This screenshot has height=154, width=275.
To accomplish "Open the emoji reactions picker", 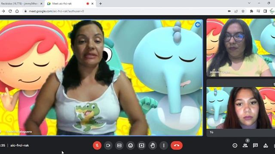I will [x=130, y=145].
